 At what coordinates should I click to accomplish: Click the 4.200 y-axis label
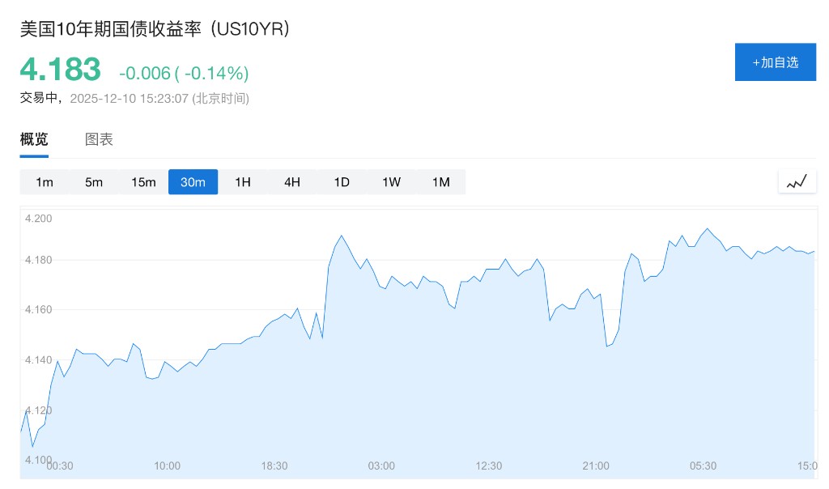pos(39,219)
